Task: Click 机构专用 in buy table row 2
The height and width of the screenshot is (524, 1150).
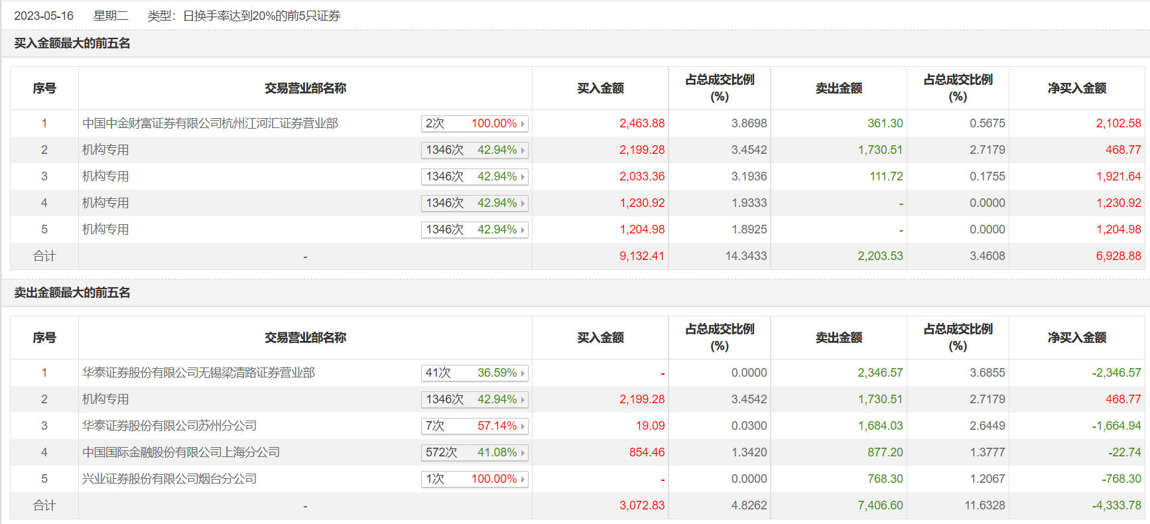Action: 105,150
